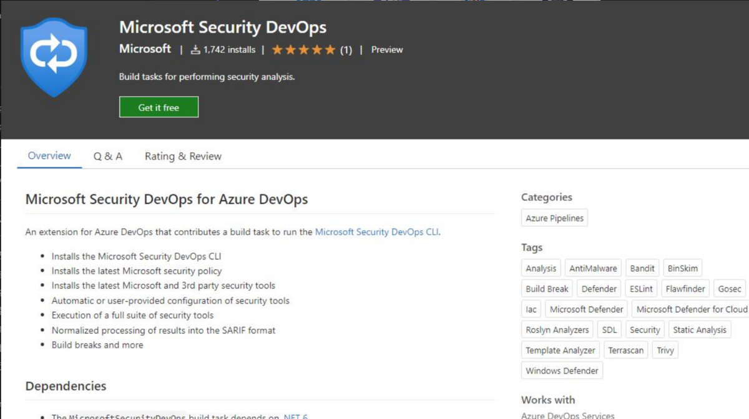Select the Overview tab
This screenshot has width=749, height=419.
[49, 156]
